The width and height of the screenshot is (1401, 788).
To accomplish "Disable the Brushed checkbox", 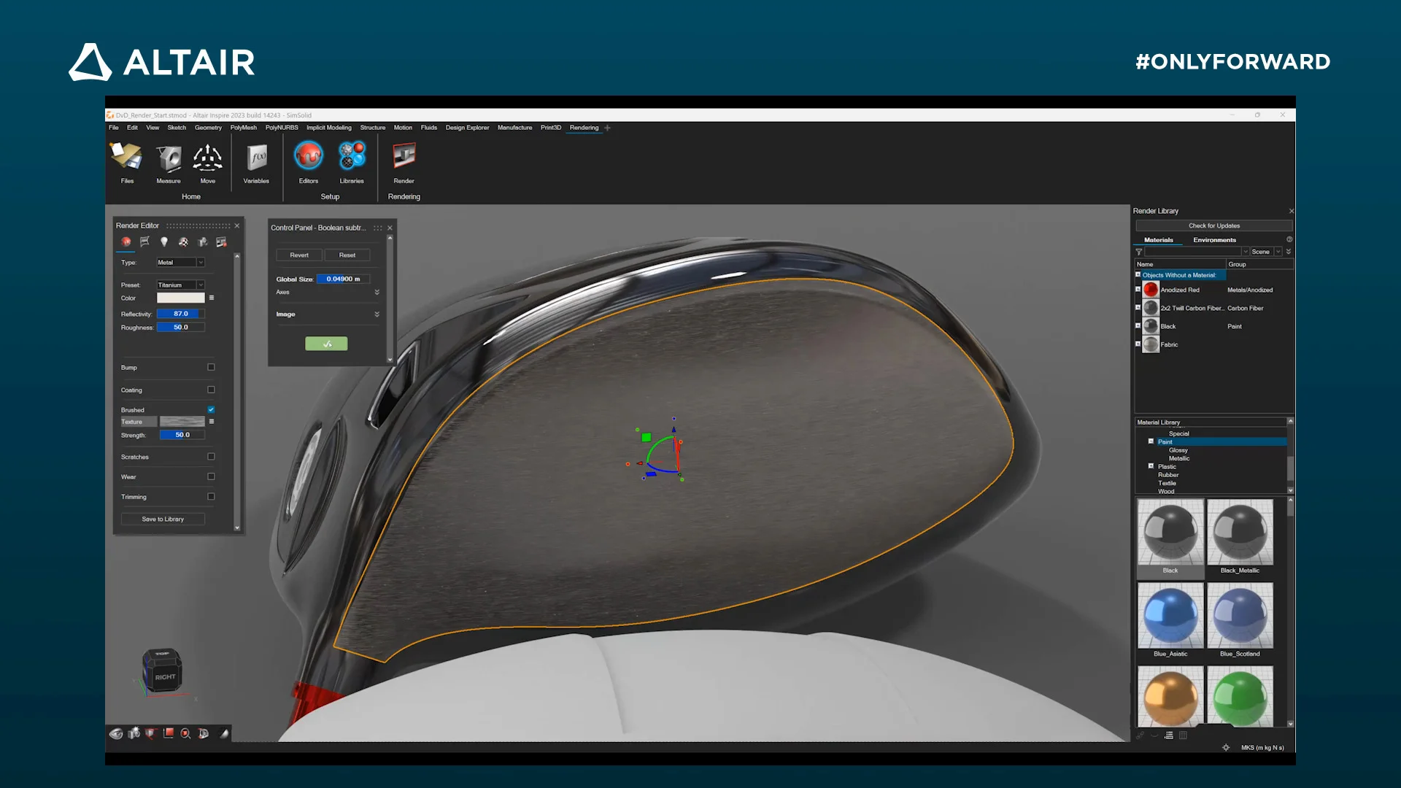I will click(x=210, y=409).
